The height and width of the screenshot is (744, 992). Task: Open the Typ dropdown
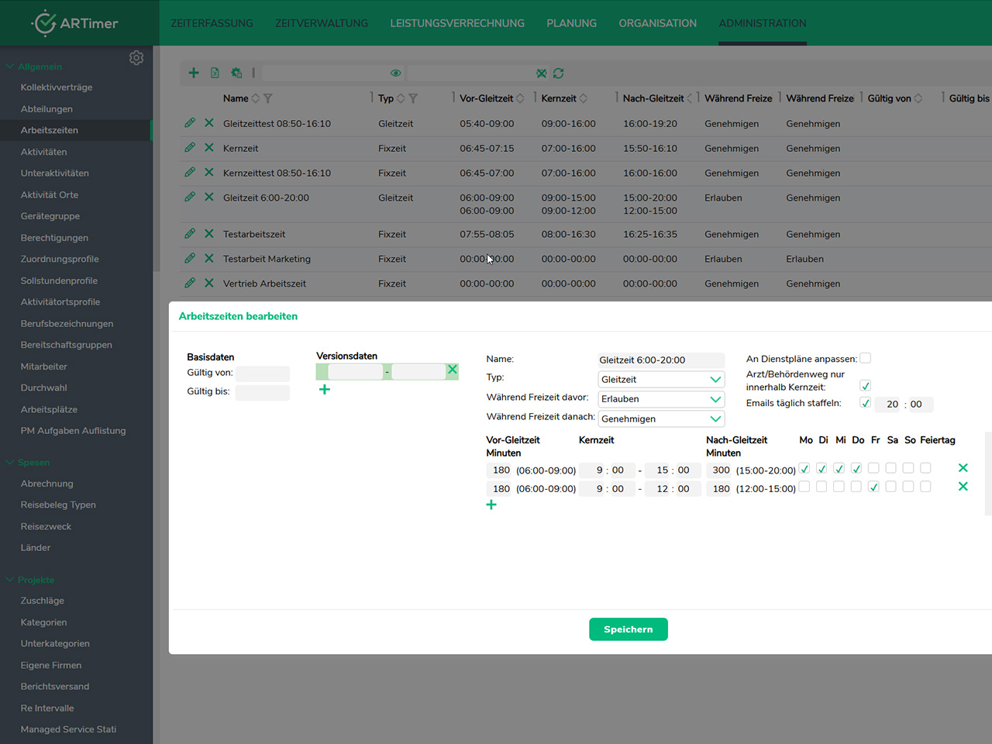pyautogui.click(x=661, y=380)
